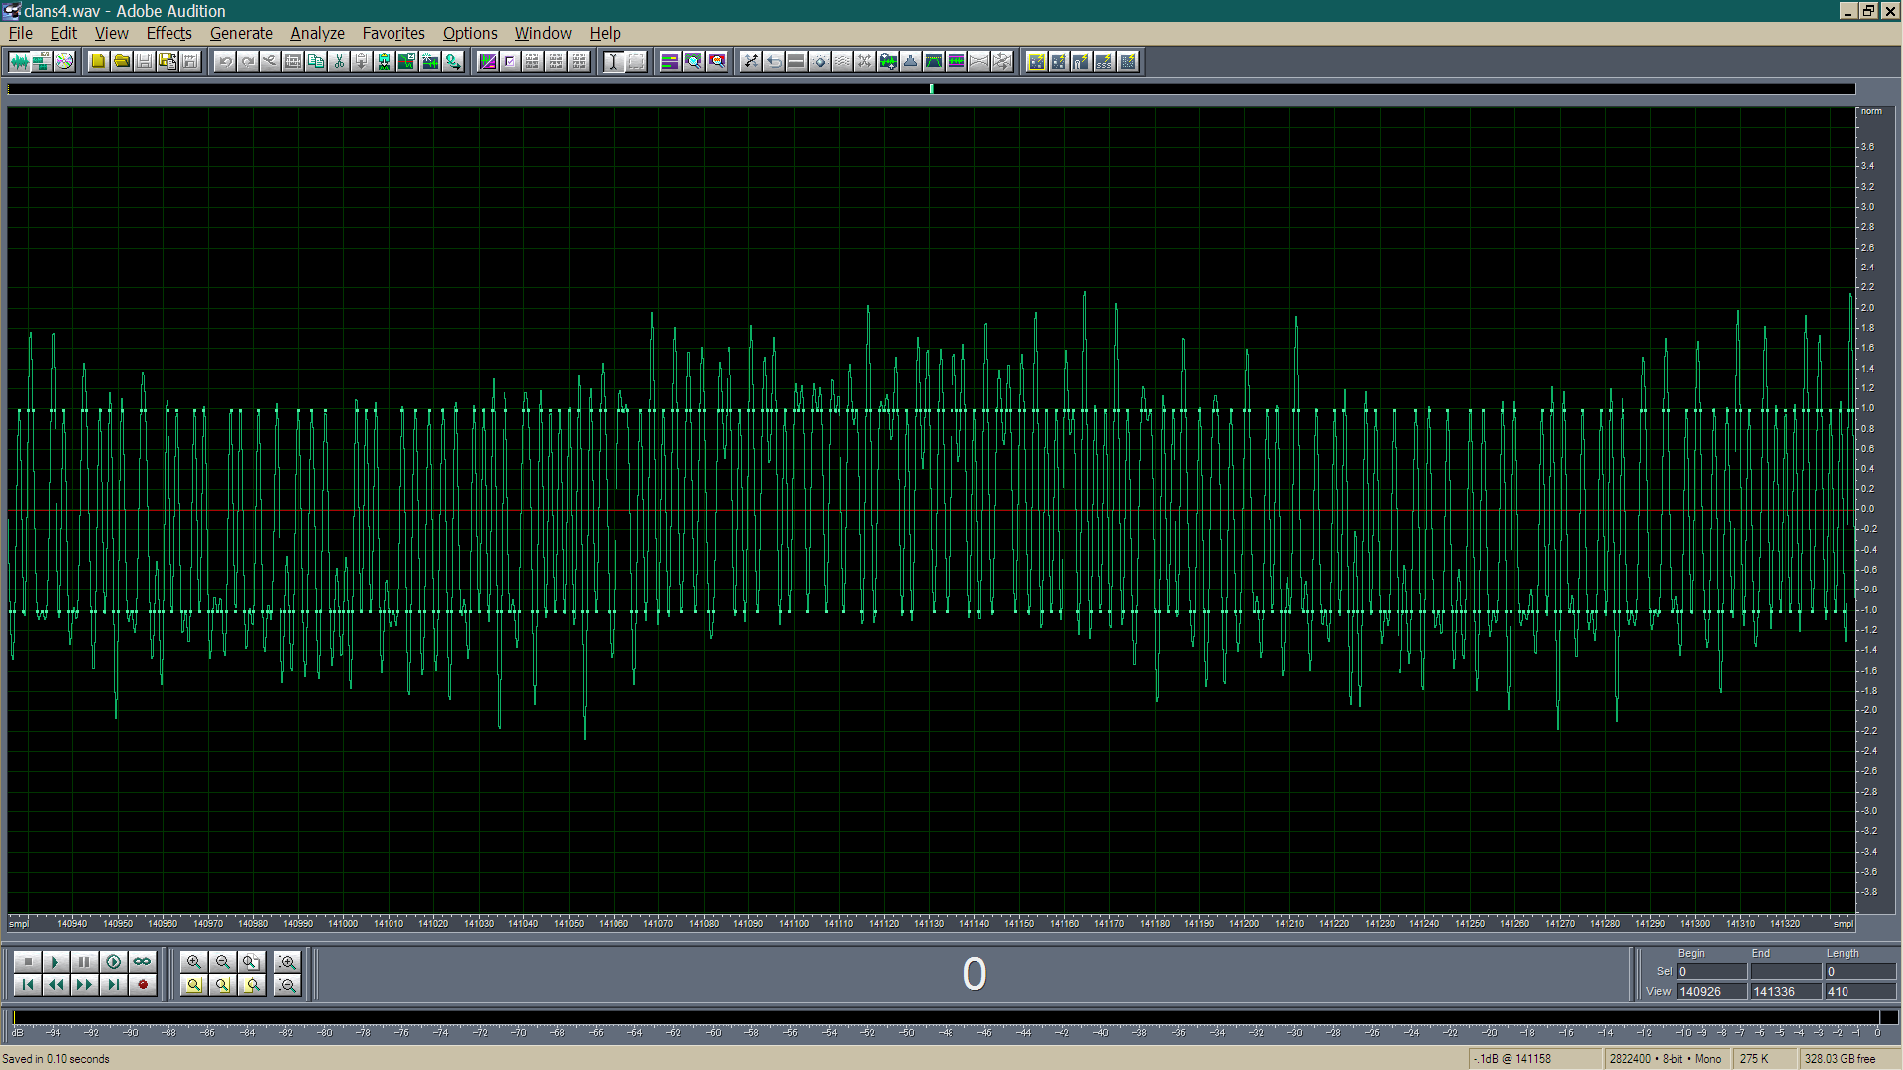The image size is (1903, 1070).
Task: Click the Rewind button
Action: 56,984
